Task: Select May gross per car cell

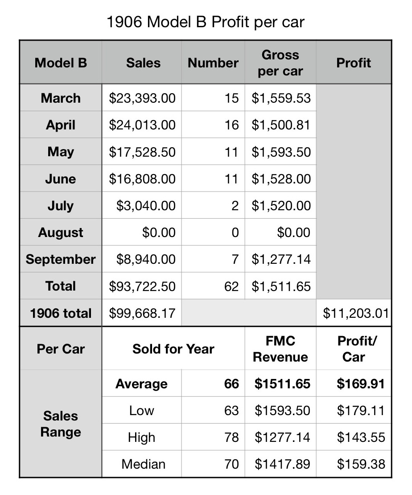Action: click(281, 152)
